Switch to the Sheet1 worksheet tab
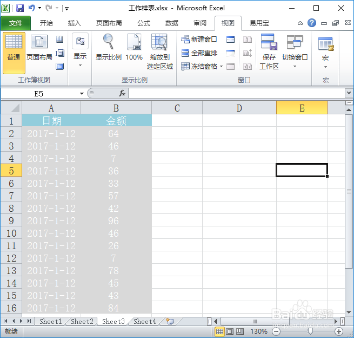 pos(51,322)
